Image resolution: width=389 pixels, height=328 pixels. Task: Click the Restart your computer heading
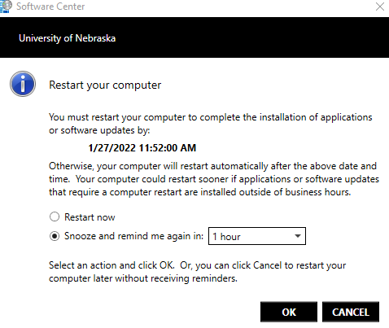pos(105,85)
